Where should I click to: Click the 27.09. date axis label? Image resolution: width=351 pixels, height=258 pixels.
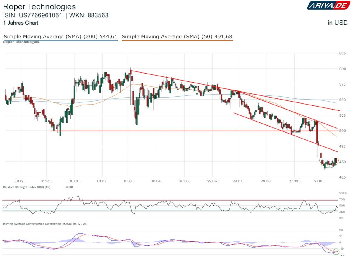tap(294, 181)
